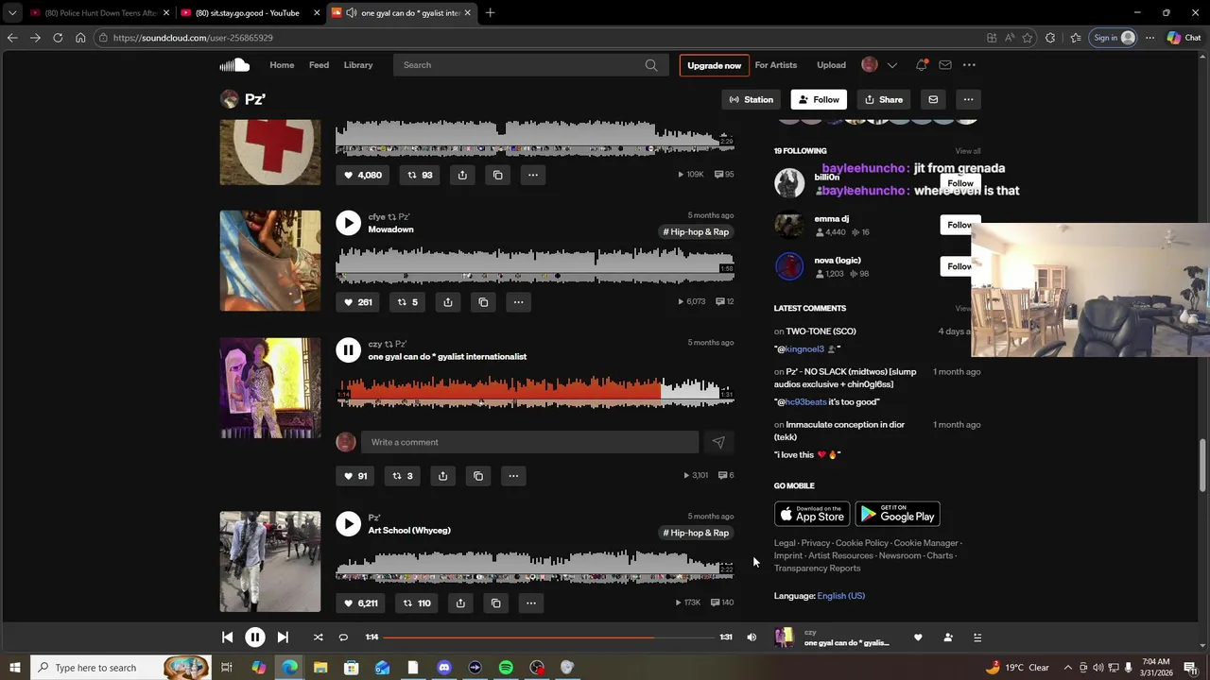Open Hip-hop & Rap tag on Art School
The height and width of the screenshot is (680, 1210).
pos(696,533)
